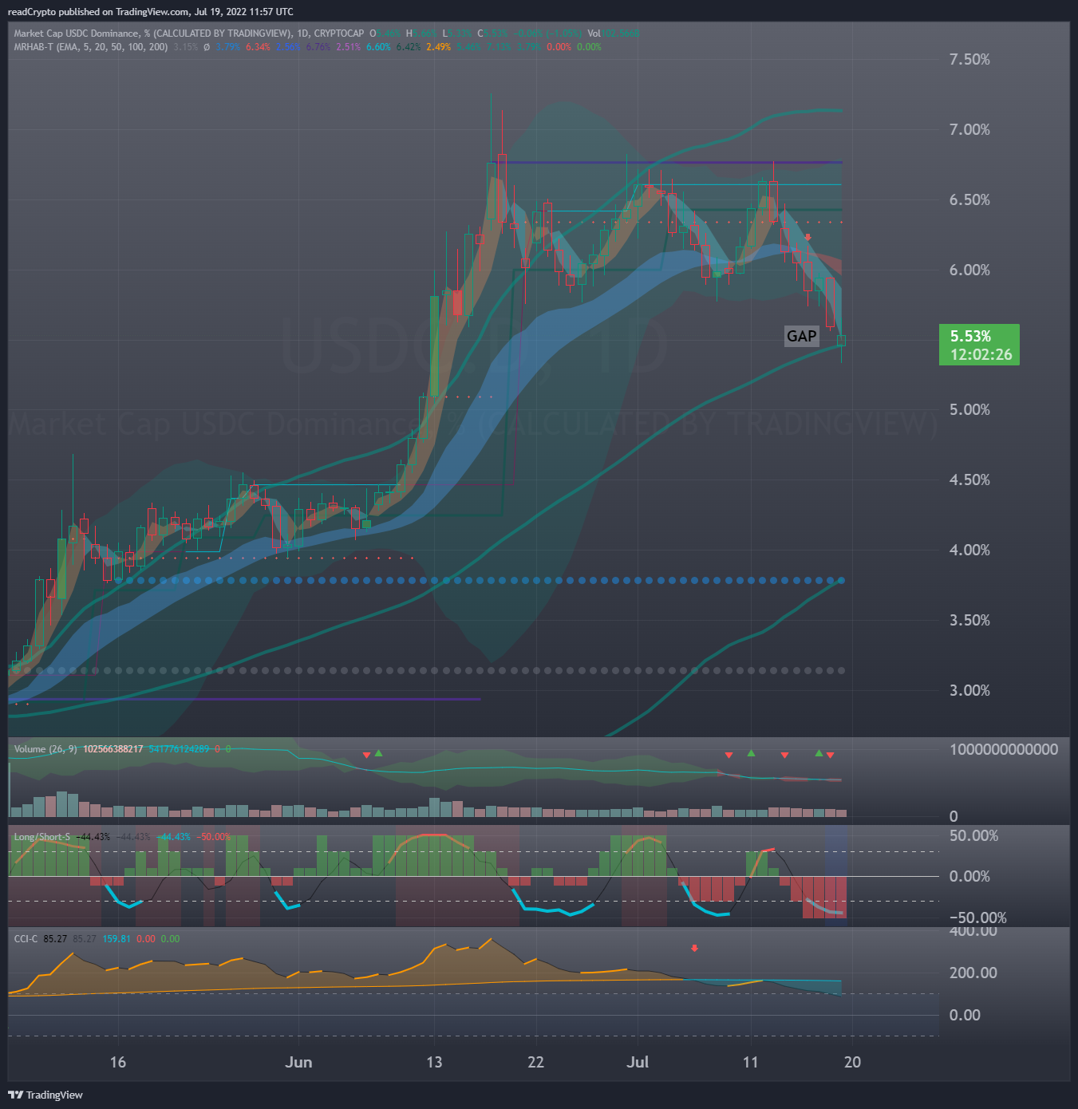This screenshot has height=1109, width=1078.
Task: Click the readCrypto published on TradingView.com header
Action: click(x=151, y=12)
